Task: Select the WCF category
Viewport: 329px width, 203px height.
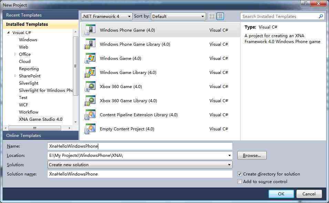Action: click(23, 105)
